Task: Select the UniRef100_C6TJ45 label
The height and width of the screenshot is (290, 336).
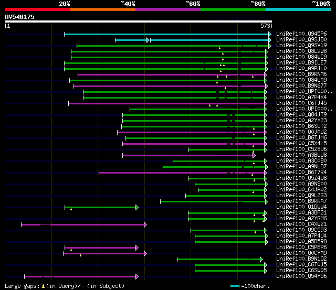Action: pyautogui.click(x=301, y=103)
